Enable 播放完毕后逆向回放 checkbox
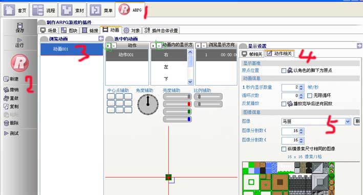Viewport: 363px width, 195px height. 284,104
